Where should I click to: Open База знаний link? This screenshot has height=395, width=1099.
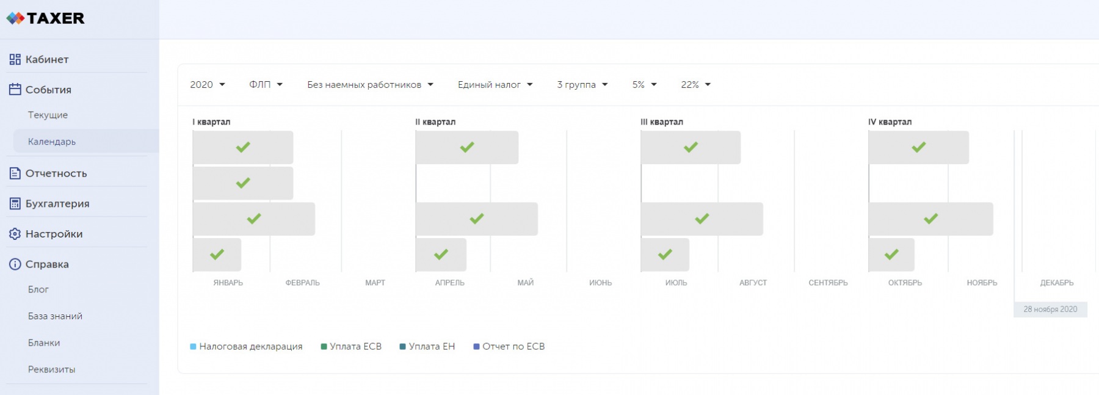click(x=55, y=316)
